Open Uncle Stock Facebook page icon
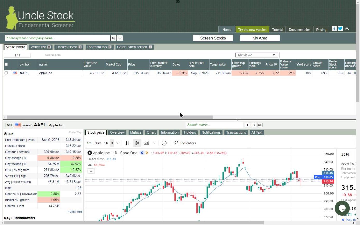 click(x=334, y=29)
